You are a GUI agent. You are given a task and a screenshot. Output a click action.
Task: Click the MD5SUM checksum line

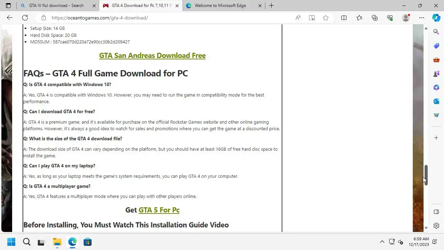pyautogui.click(x=80, y=42)
